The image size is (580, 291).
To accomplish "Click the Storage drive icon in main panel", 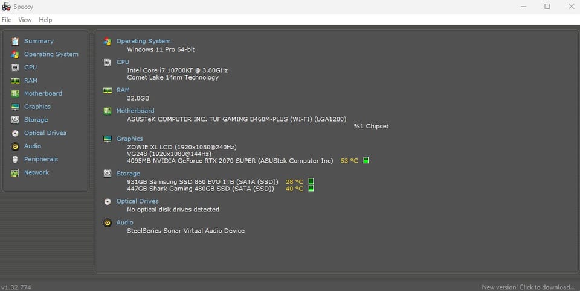I will pyautogui.click(x=108, y=174).
